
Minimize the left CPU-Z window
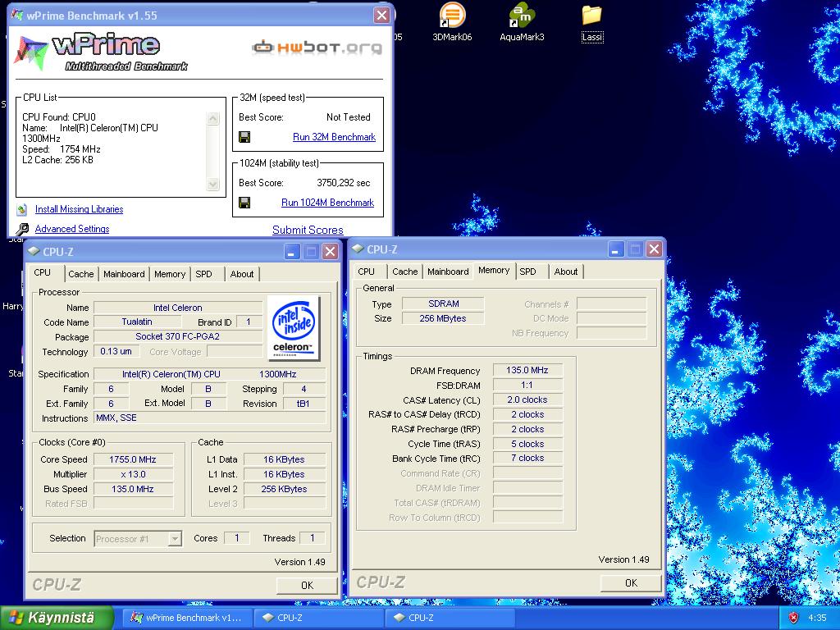pyautogui.click(x=292, y=252)
